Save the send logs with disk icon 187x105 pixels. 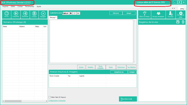[x=178, y=22]
